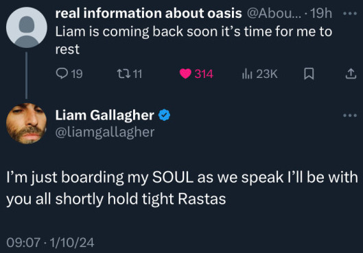Bookmark the first tweet

pyautogui.click(x=309, y=74)
